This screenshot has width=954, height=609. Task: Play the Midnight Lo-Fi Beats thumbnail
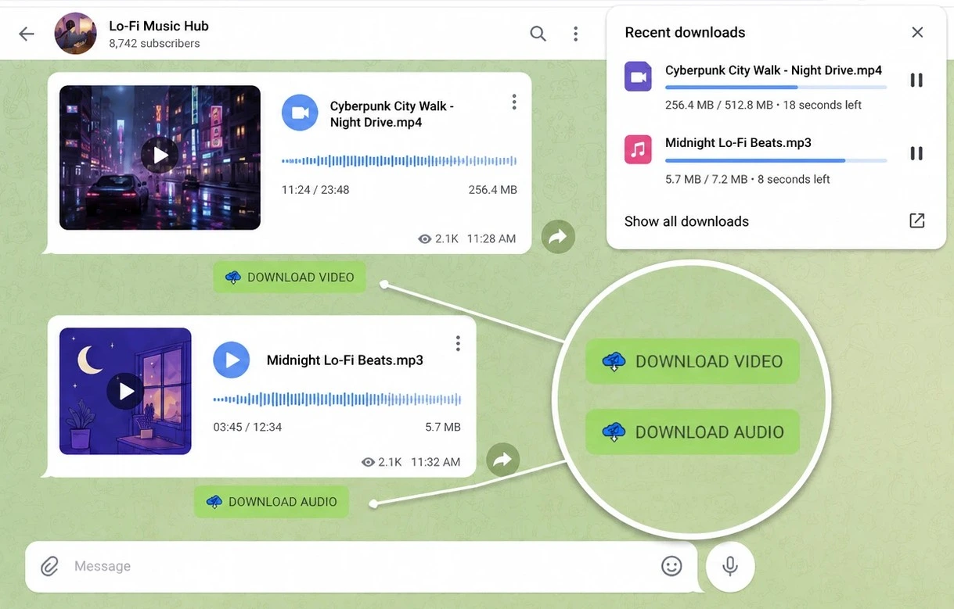pos(125,391)
